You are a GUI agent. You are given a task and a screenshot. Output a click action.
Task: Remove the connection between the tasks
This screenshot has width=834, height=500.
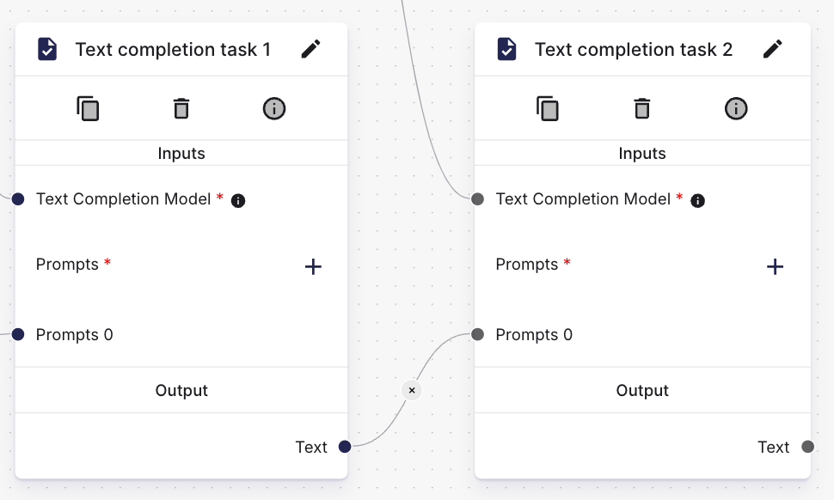click(x=412, y=390)
